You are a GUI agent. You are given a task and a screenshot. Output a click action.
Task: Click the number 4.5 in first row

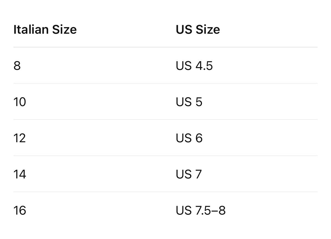point(204,66)
